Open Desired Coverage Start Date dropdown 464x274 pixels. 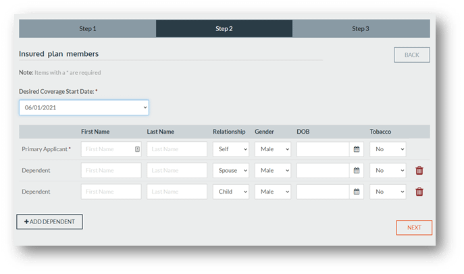tap(84, 107)
